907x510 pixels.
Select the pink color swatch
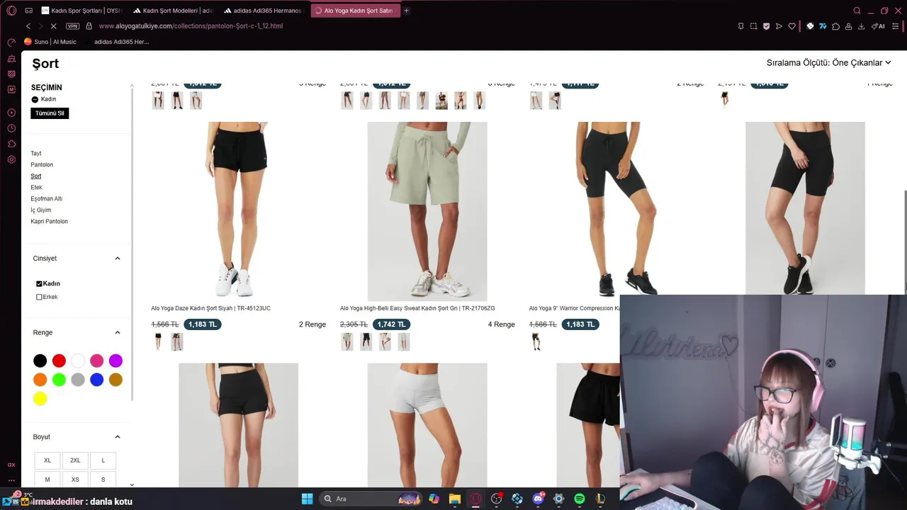97,361
